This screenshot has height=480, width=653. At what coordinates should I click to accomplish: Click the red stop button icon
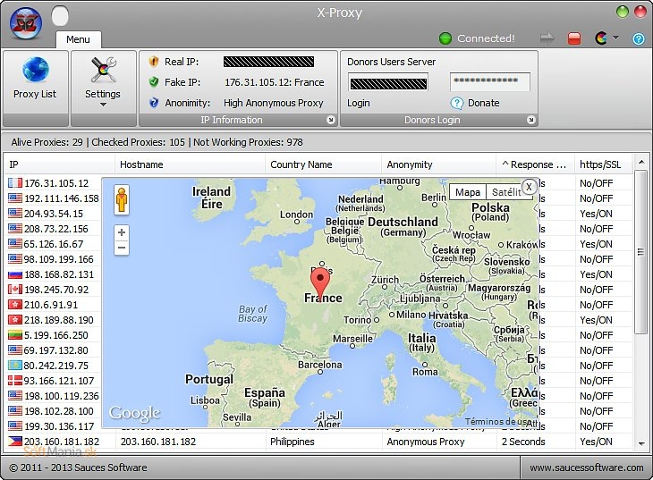(574, 38)
